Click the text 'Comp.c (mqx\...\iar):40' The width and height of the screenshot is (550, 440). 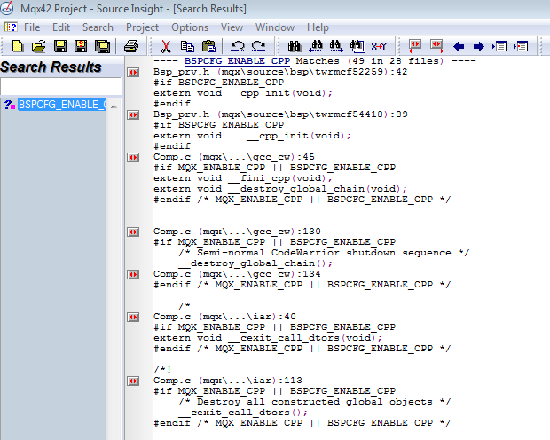point(224,317)
